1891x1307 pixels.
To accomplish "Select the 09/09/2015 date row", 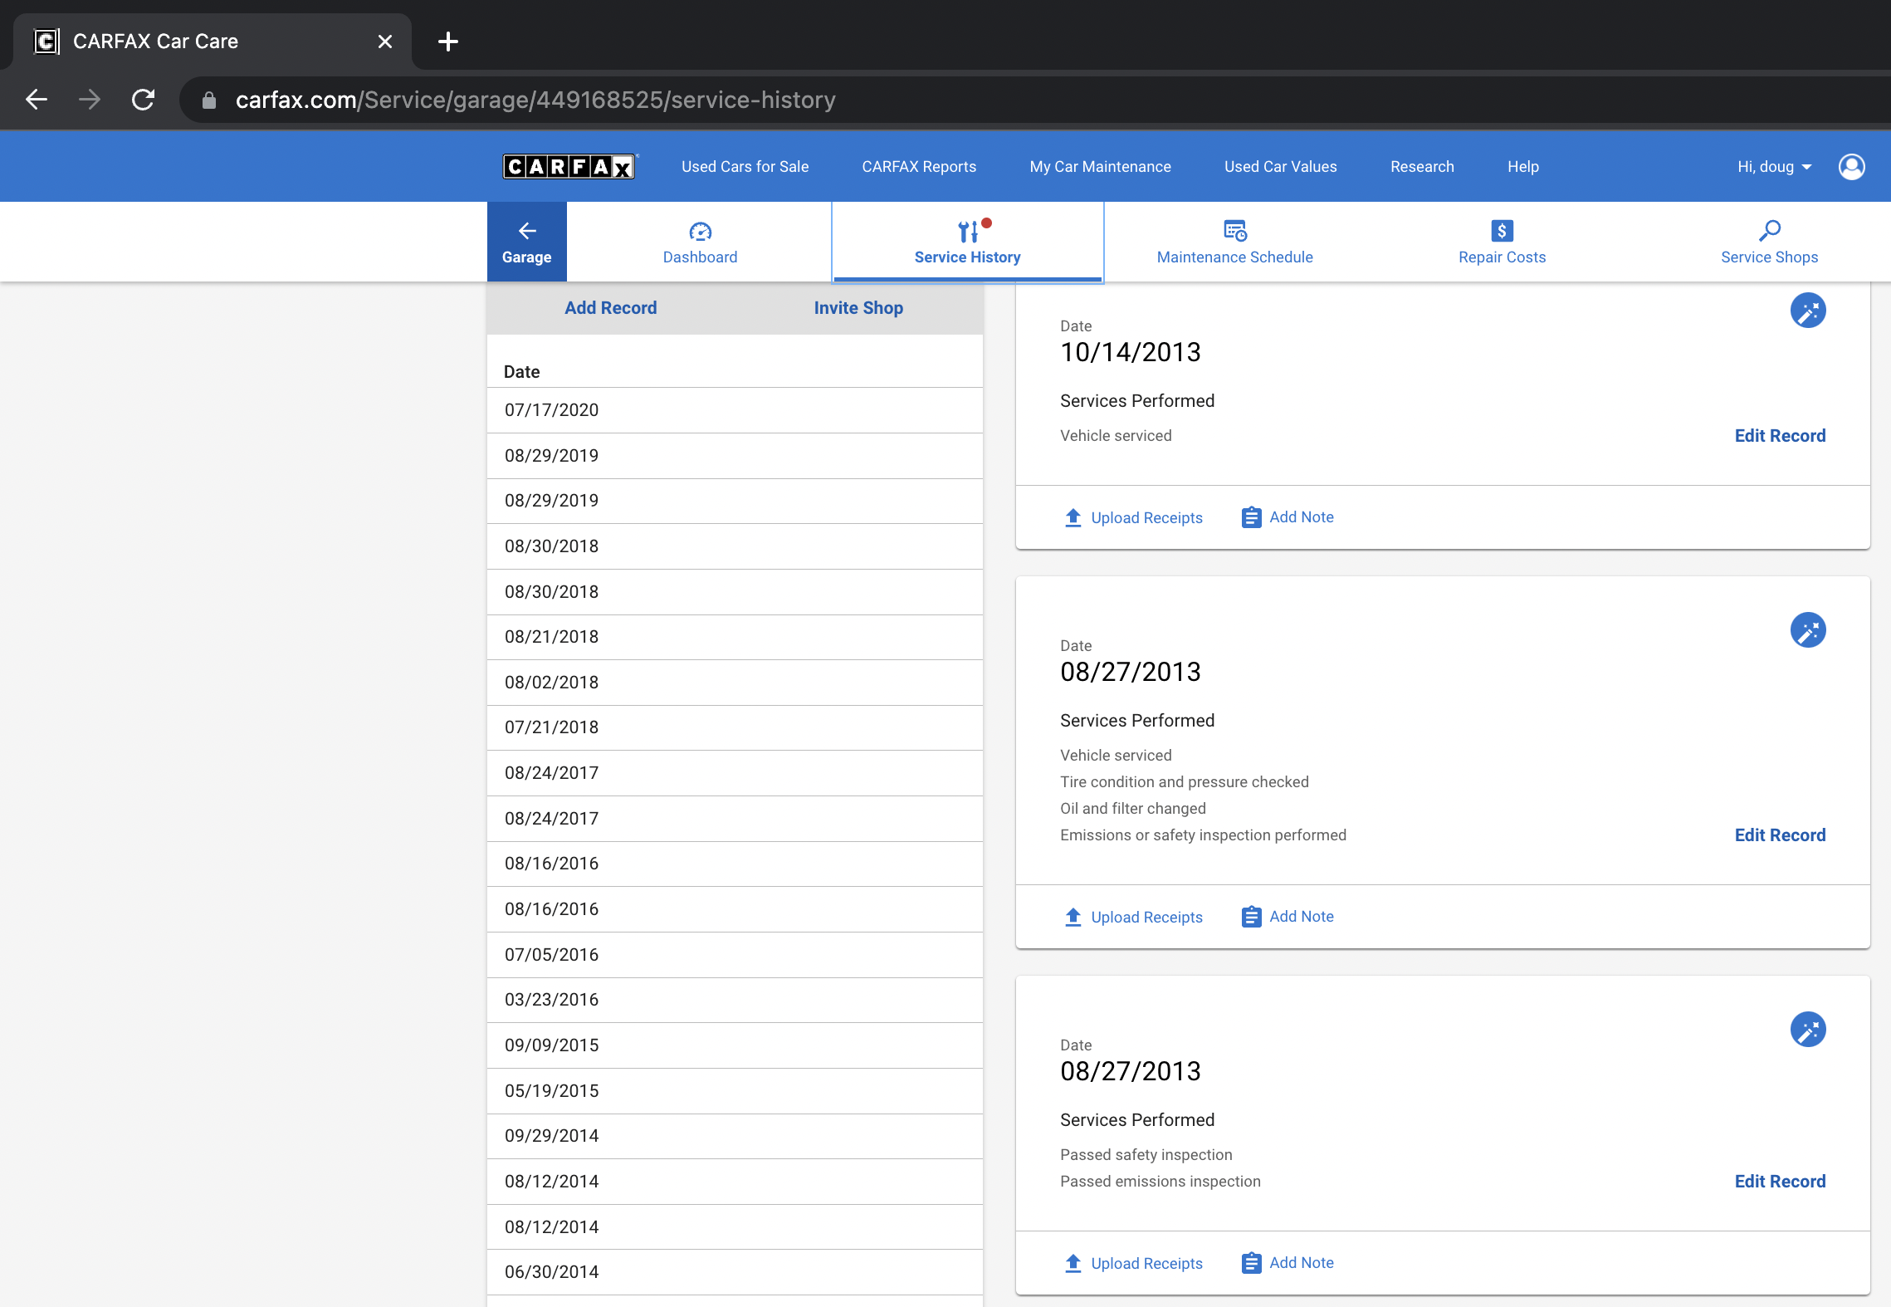I will click(x=735, y=1045).
